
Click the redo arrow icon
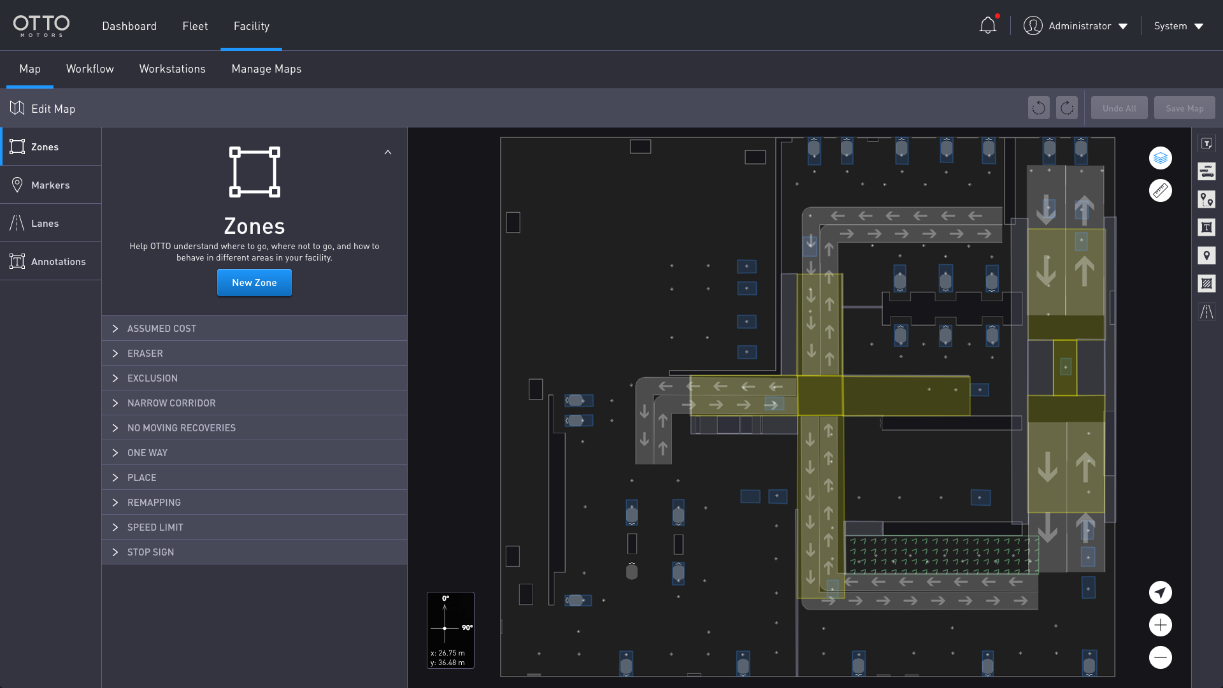pos(1066,108)
